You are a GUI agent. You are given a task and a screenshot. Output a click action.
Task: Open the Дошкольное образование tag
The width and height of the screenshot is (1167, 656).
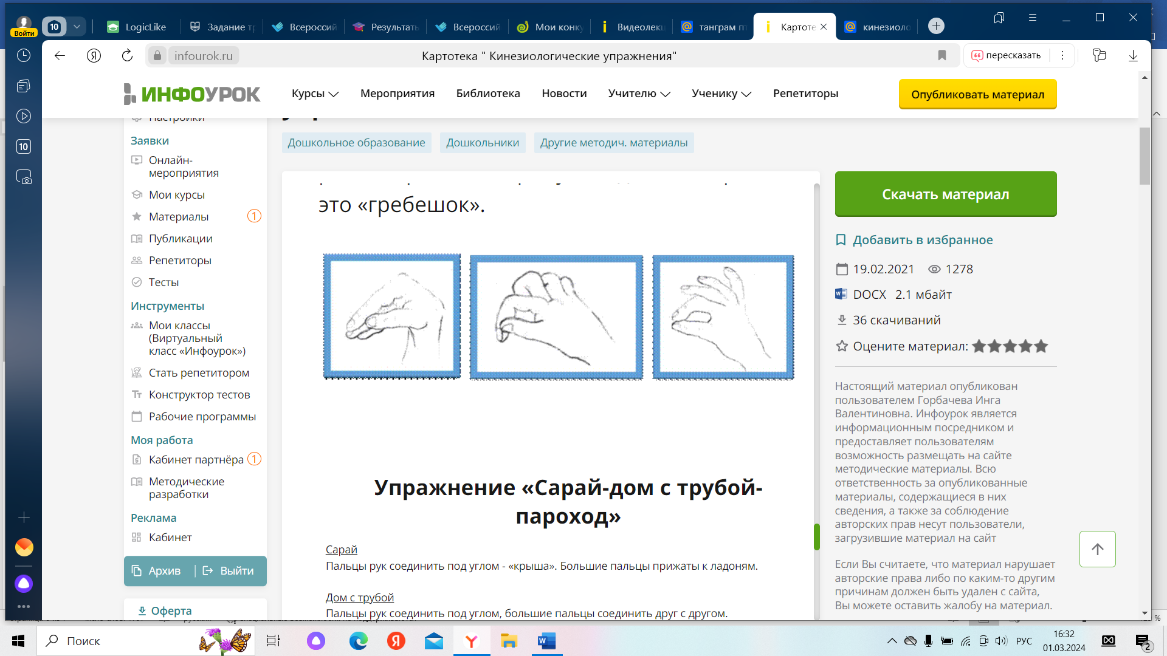tap(357, 143)
